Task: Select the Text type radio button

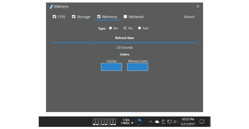Action: (x=139, y=28)
